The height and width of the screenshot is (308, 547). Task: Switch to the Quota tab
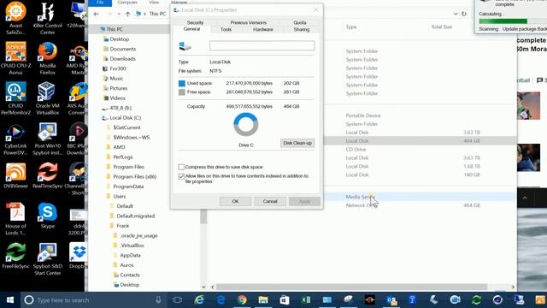tap(300, 22)
